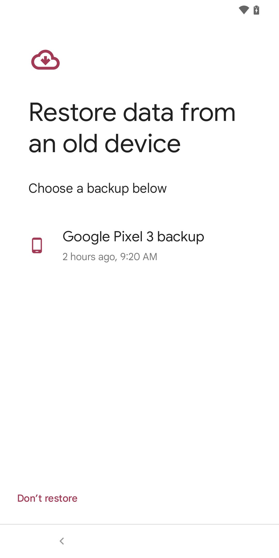The width and height of the screenshot is (279, 558).
Task: Click the word "restore" in the bottom link
Action: (61, 498)
